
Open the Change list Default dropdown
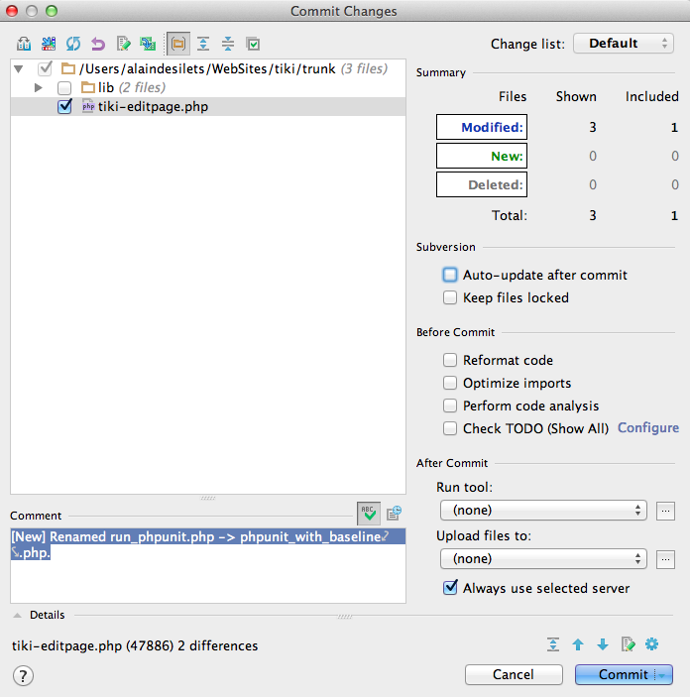[624, 43]
